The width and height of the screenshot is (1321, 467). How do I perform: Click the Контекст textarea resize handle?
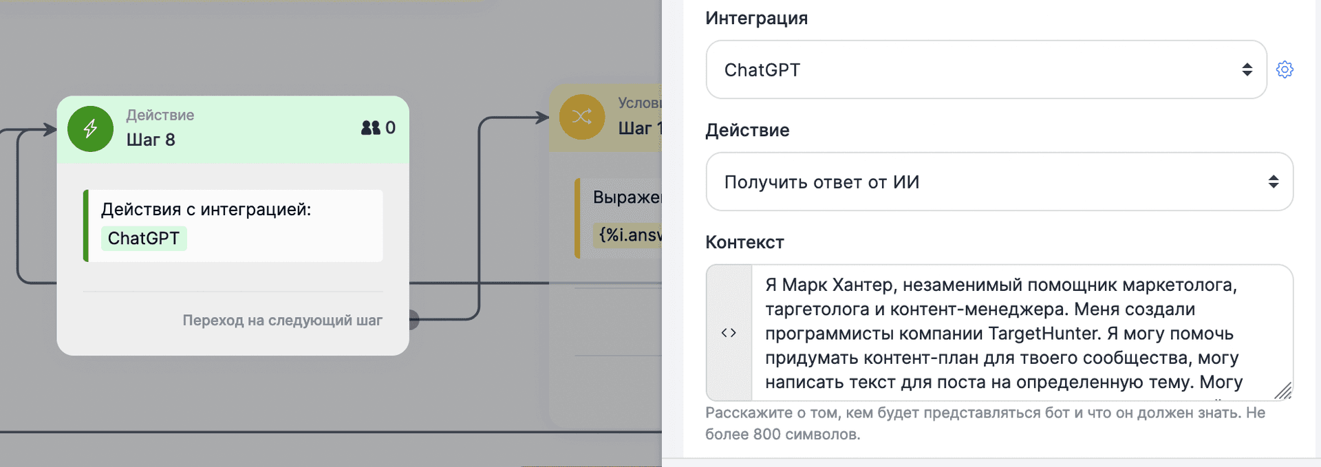(1283, 391)
